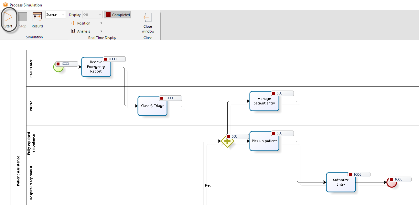Toggle the Completed display option
The image size is (419, 205).
117,15
